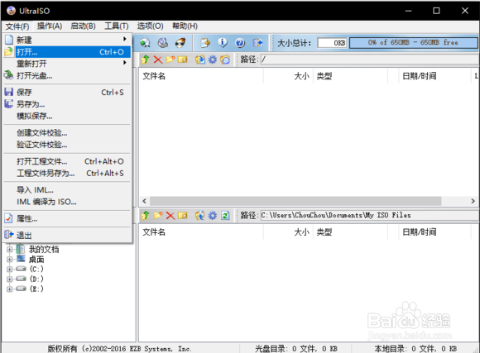This screenshot has width=480, height=353.
Task: Click the rename icon in the image pane toolbar
Action: tap(183, 60)
